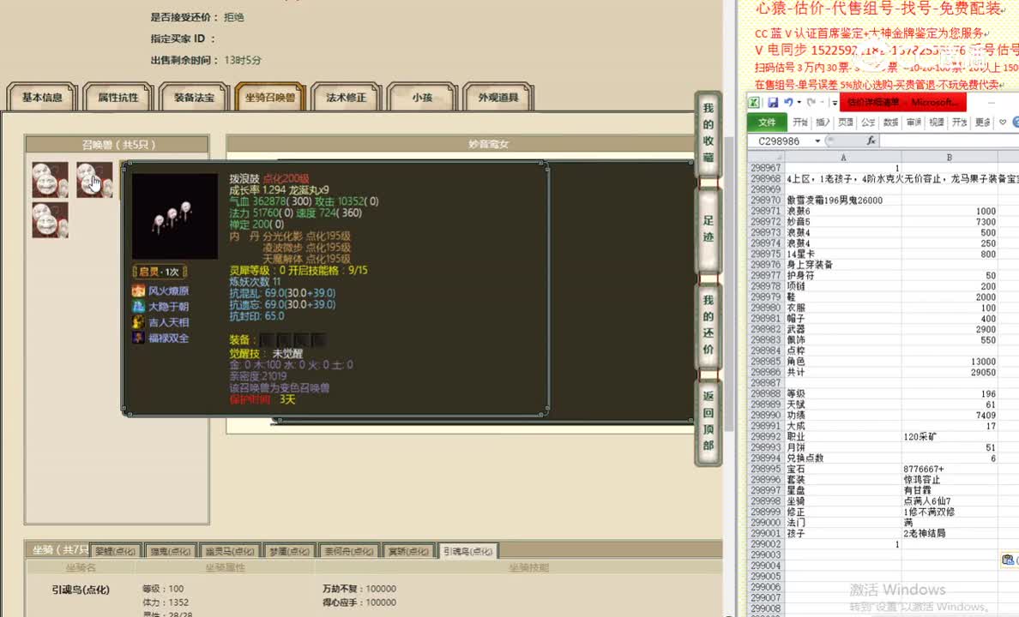This screenshot has width=1019, height=617.
Task: Click the Save icon in Excel toolbar
Action: (x=774, y=103)
